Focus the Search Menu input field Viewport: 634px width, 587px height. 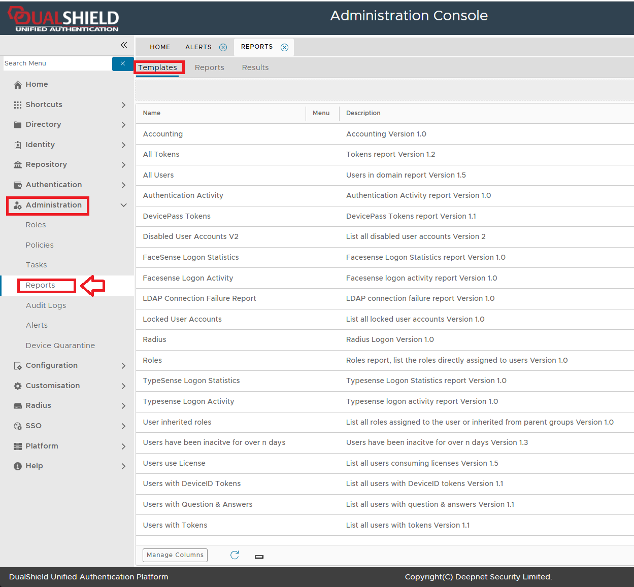click(57, 63)
